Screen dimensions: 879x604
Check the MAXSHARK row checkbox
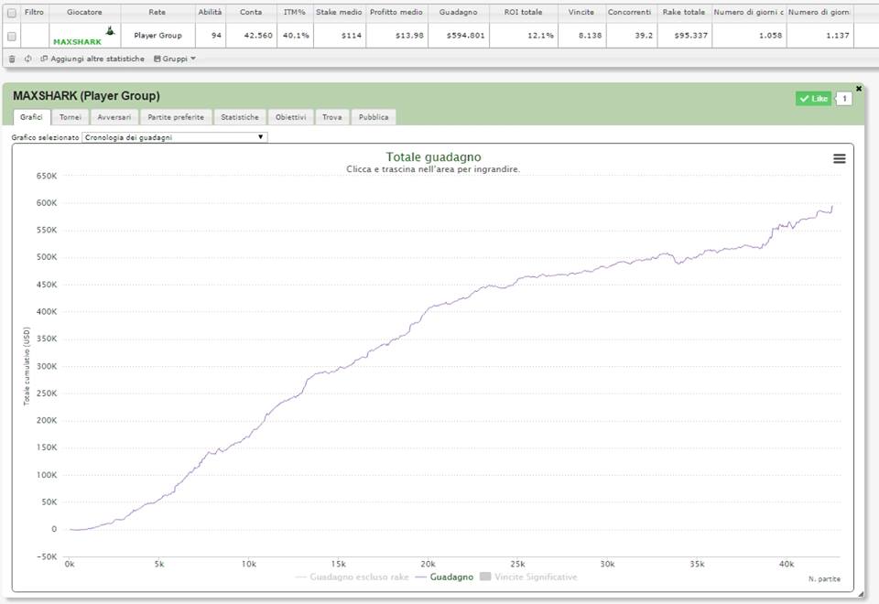tap(11, 36)
